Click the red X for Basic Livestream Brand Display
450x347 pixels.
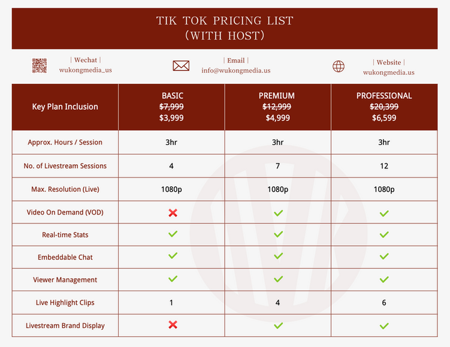(x=173, y=325)
